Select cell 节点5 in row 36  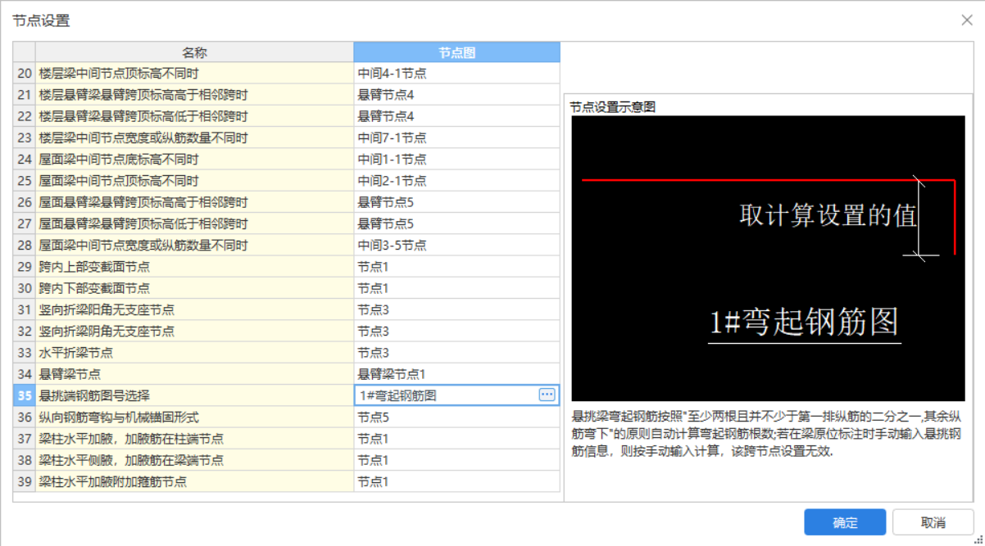457,417
